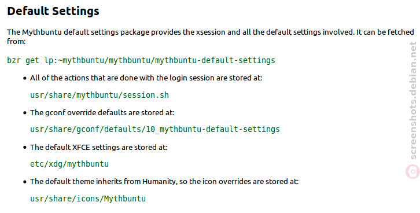Screen dimensions: 420x213
Task: Click the login session bullet text
Action: (146, 78)
